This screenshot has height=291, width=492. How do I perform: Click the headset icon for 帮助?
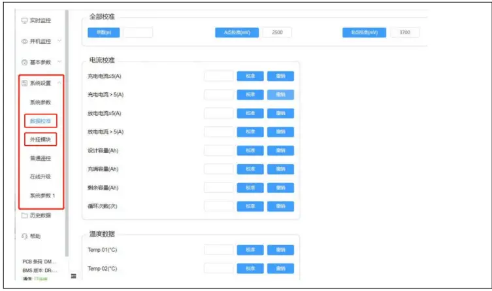(x=24, y=236)
